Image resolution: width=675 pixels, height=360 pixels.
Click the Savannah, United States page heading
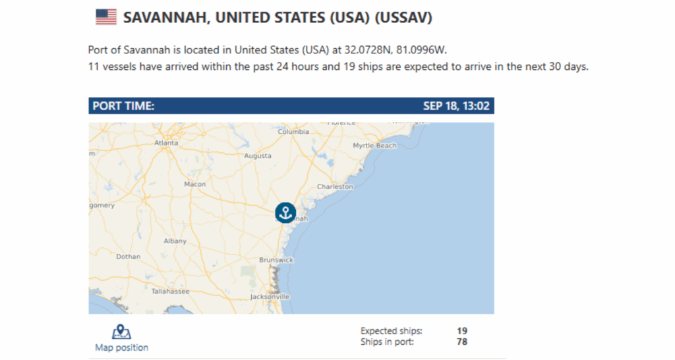tap(278, 18)
